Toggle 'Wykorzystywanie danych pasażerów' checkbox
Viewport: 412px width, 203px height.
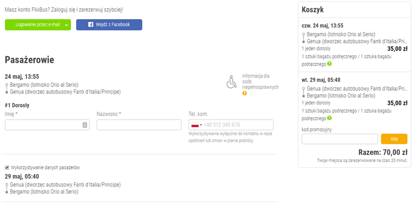click(x=7, y=167)
